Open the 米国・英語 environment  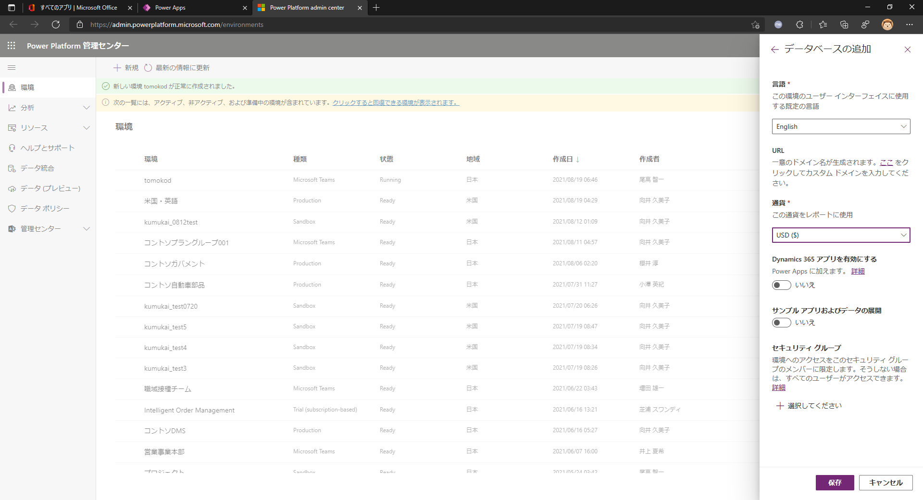[x=161, y=201]
